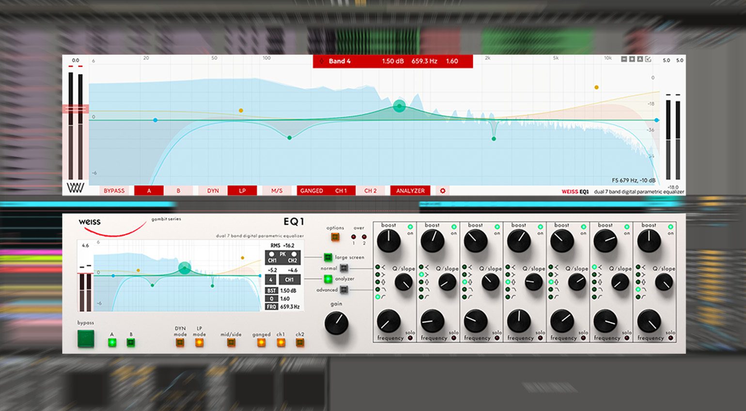Select peak filter type on band four
Viewport: 746px width, 411px height.
[x=508, y=282]
